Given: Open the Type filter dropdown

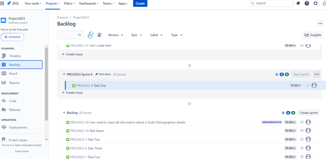Looking at the screenshot, I should [177, 35].
